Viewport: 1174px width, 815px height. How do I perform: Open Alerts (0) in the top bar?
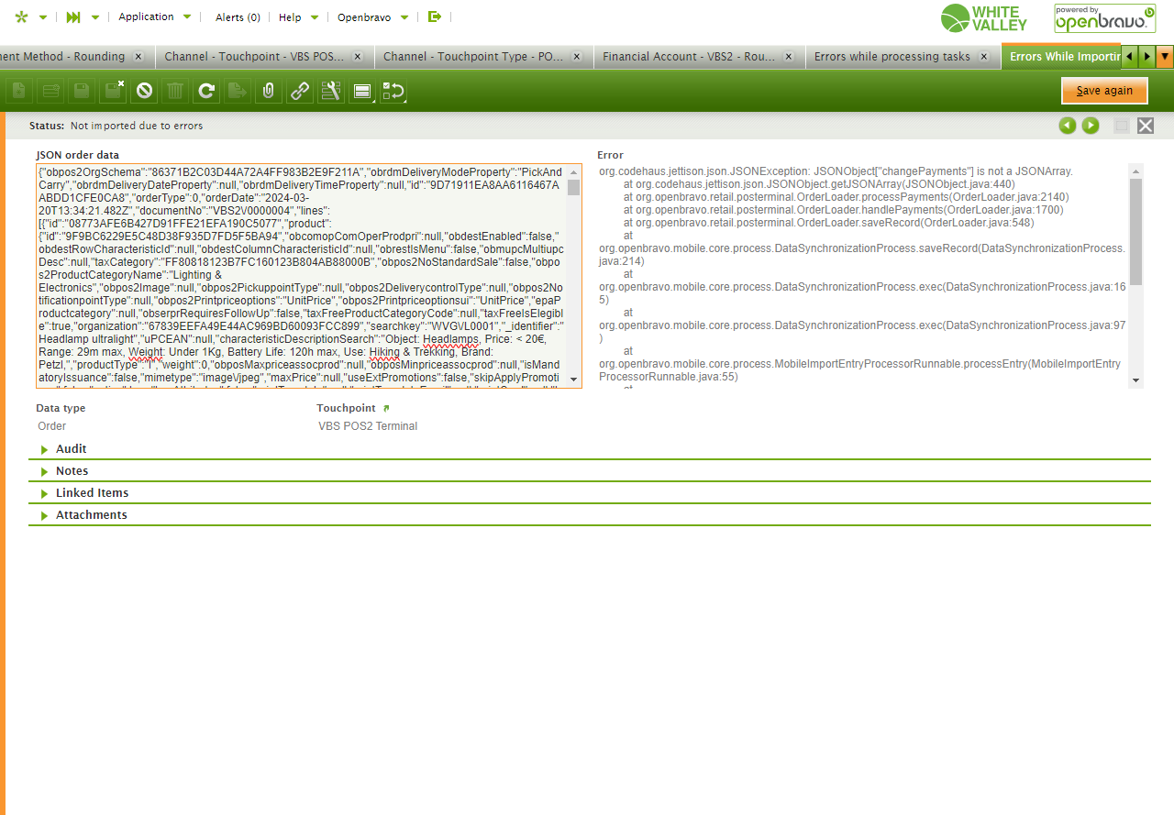pos(238,17)
